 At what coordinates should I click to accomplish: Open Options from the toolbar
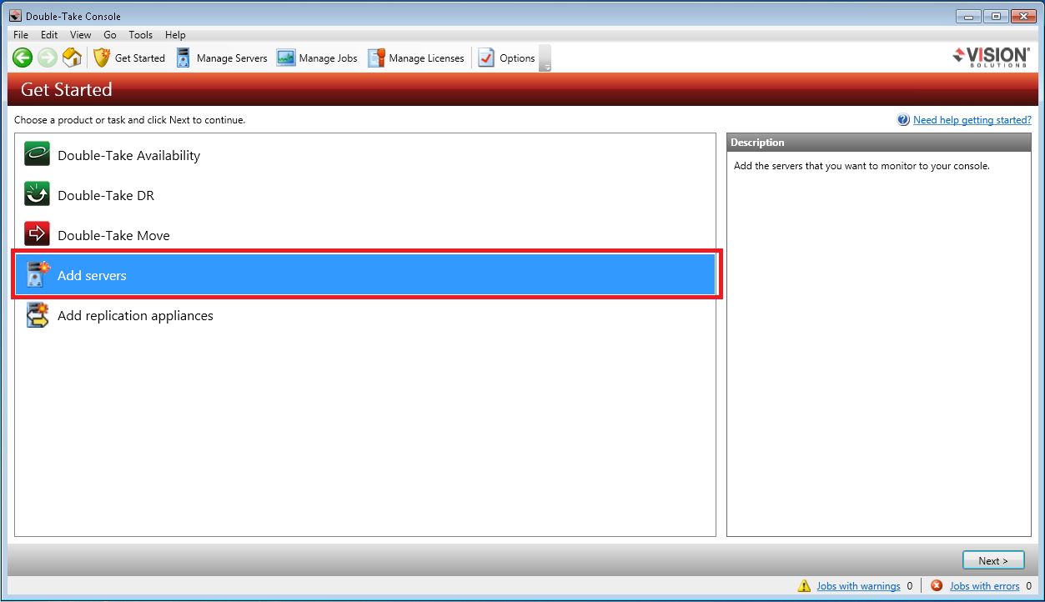click(506, 58)
